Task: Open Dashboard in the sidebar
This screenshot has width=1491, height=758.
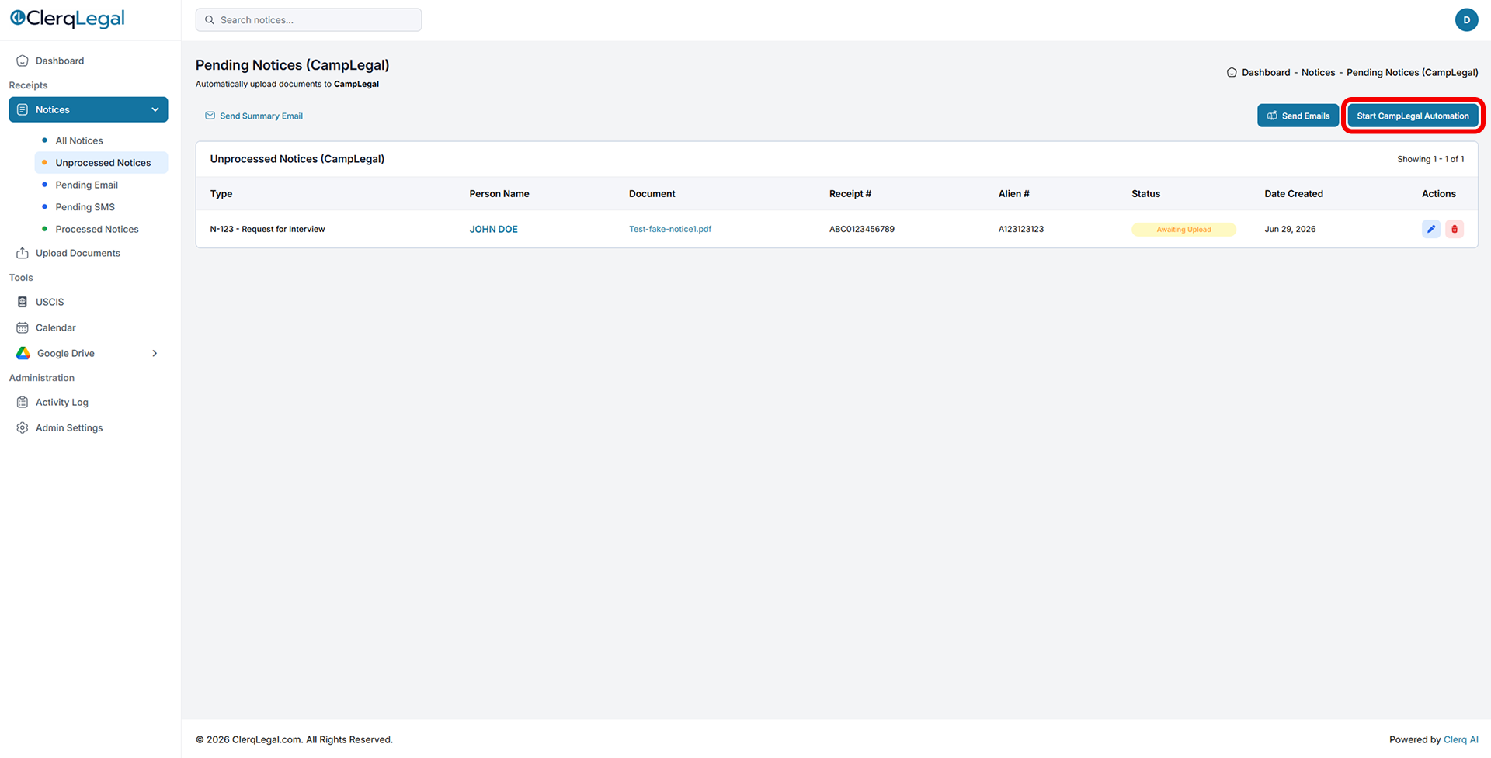Action: pos(60,61)
